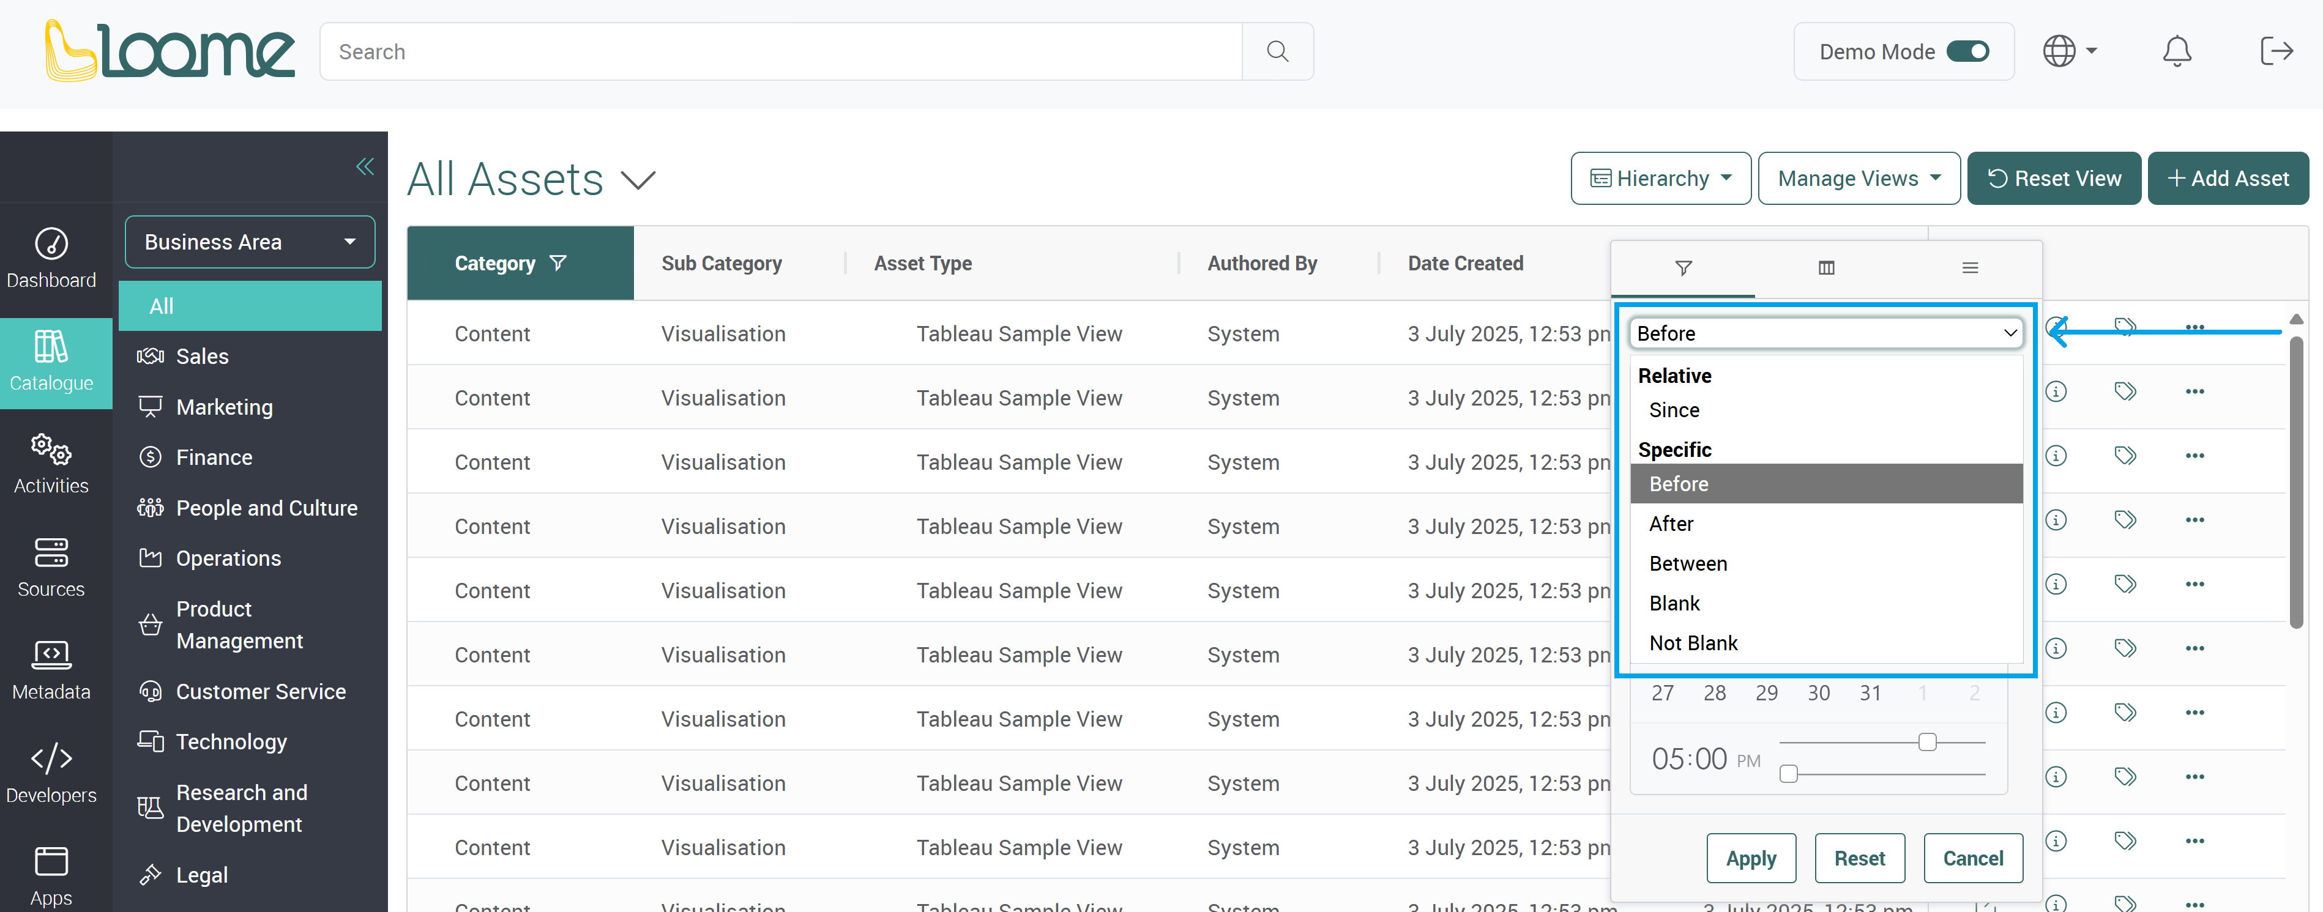2323x912 pixels.
Task: Click the Reset filter button
Action: (1860, 858)
